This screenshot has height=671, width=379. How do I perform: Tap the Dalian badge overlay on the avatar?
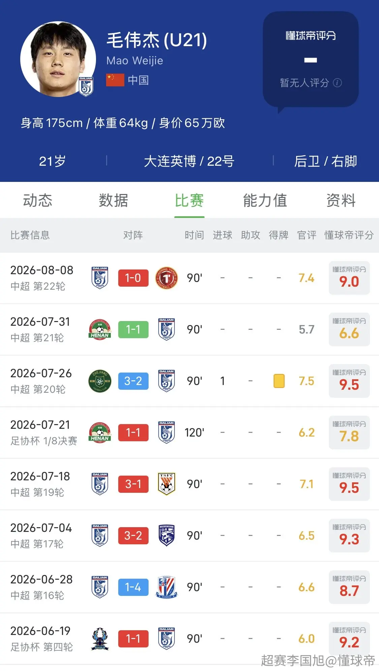point(86,87)
